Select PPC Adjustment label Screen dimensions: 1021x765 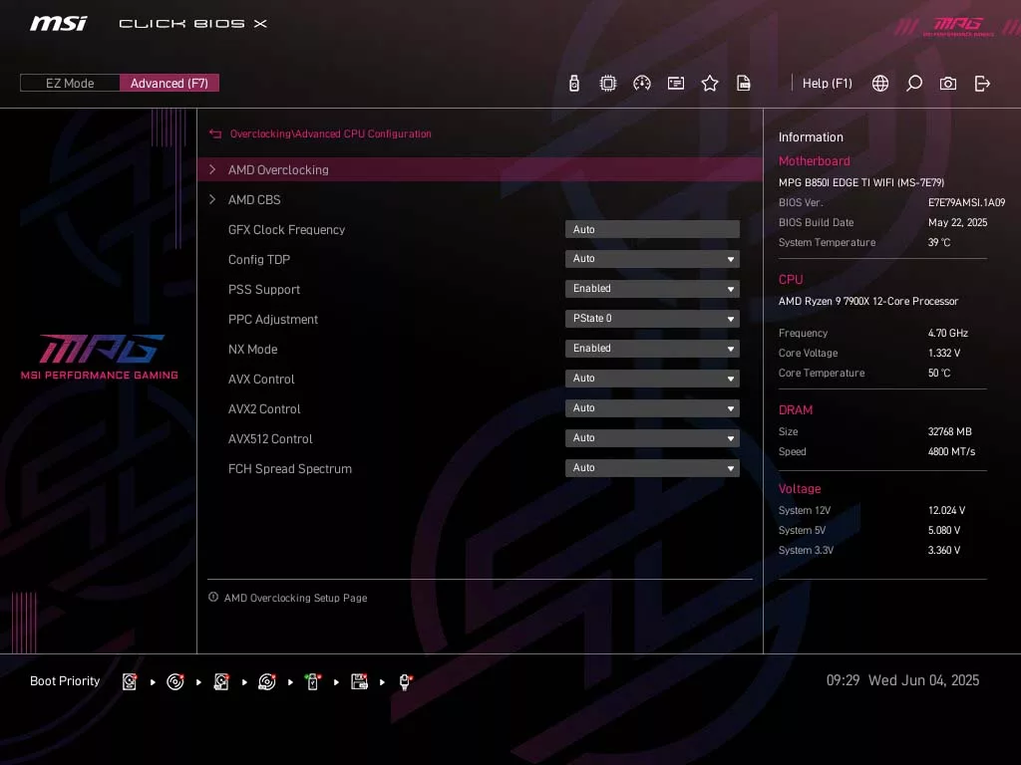tap(273, 320)
